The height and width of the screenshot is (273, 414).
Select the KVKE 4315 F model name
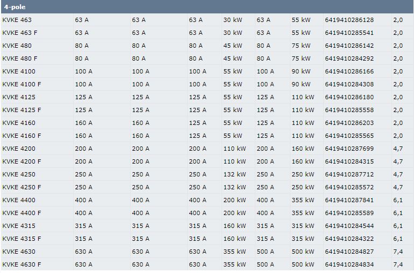pos(22,239)
